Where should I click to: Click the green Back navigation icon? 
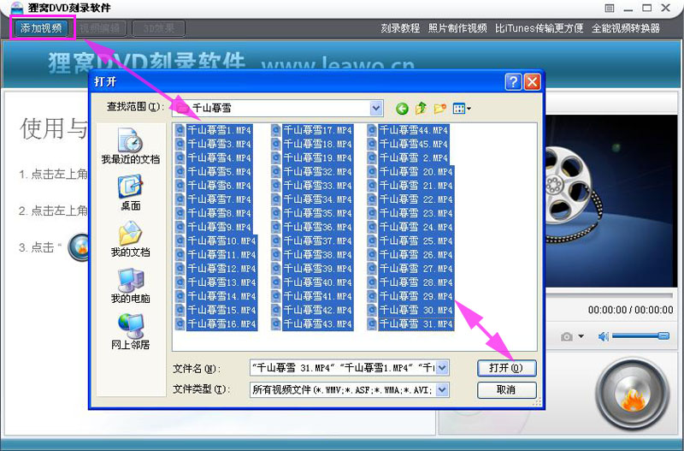(402, 109)
